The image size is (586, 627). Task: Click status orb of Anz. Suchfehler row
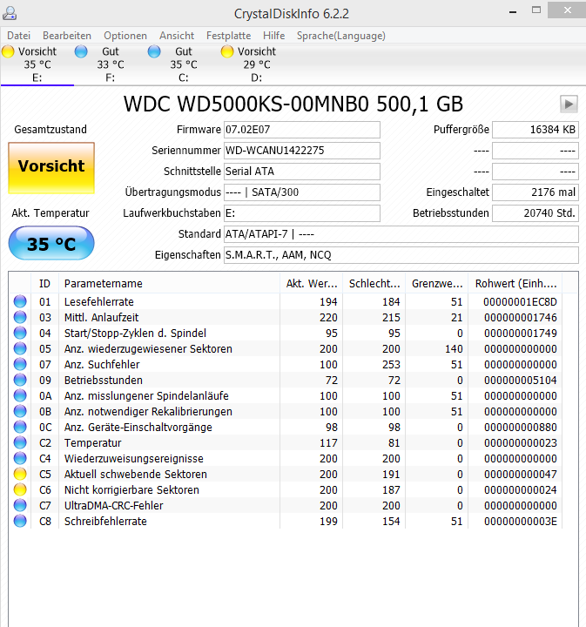pos(20,364)
